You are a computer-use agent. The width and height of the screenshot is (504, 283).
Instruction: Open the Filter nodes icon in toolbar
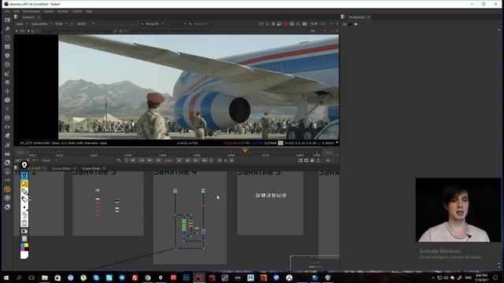(x=7, y=64)
